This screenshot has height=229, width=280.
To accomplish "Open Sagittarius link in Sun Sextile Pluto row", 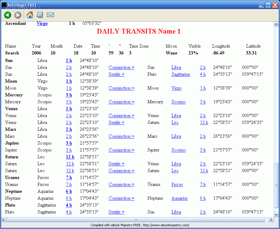I will click(181, 74).
